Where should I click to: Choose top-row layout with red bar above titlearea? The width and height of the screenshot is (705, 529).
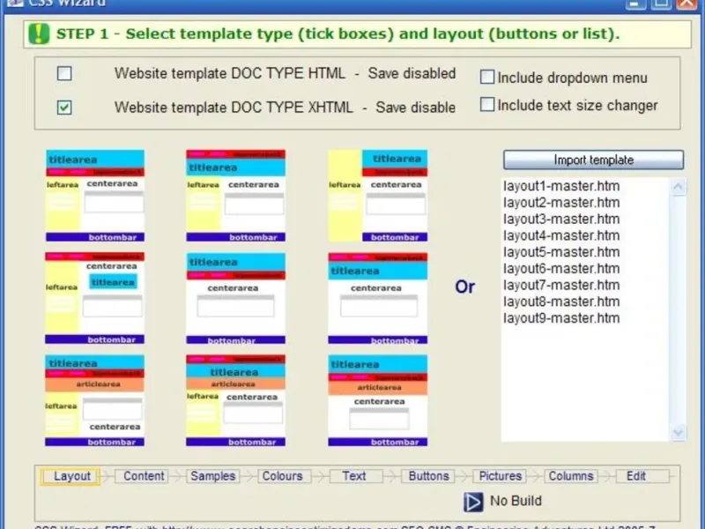point(236,196)
